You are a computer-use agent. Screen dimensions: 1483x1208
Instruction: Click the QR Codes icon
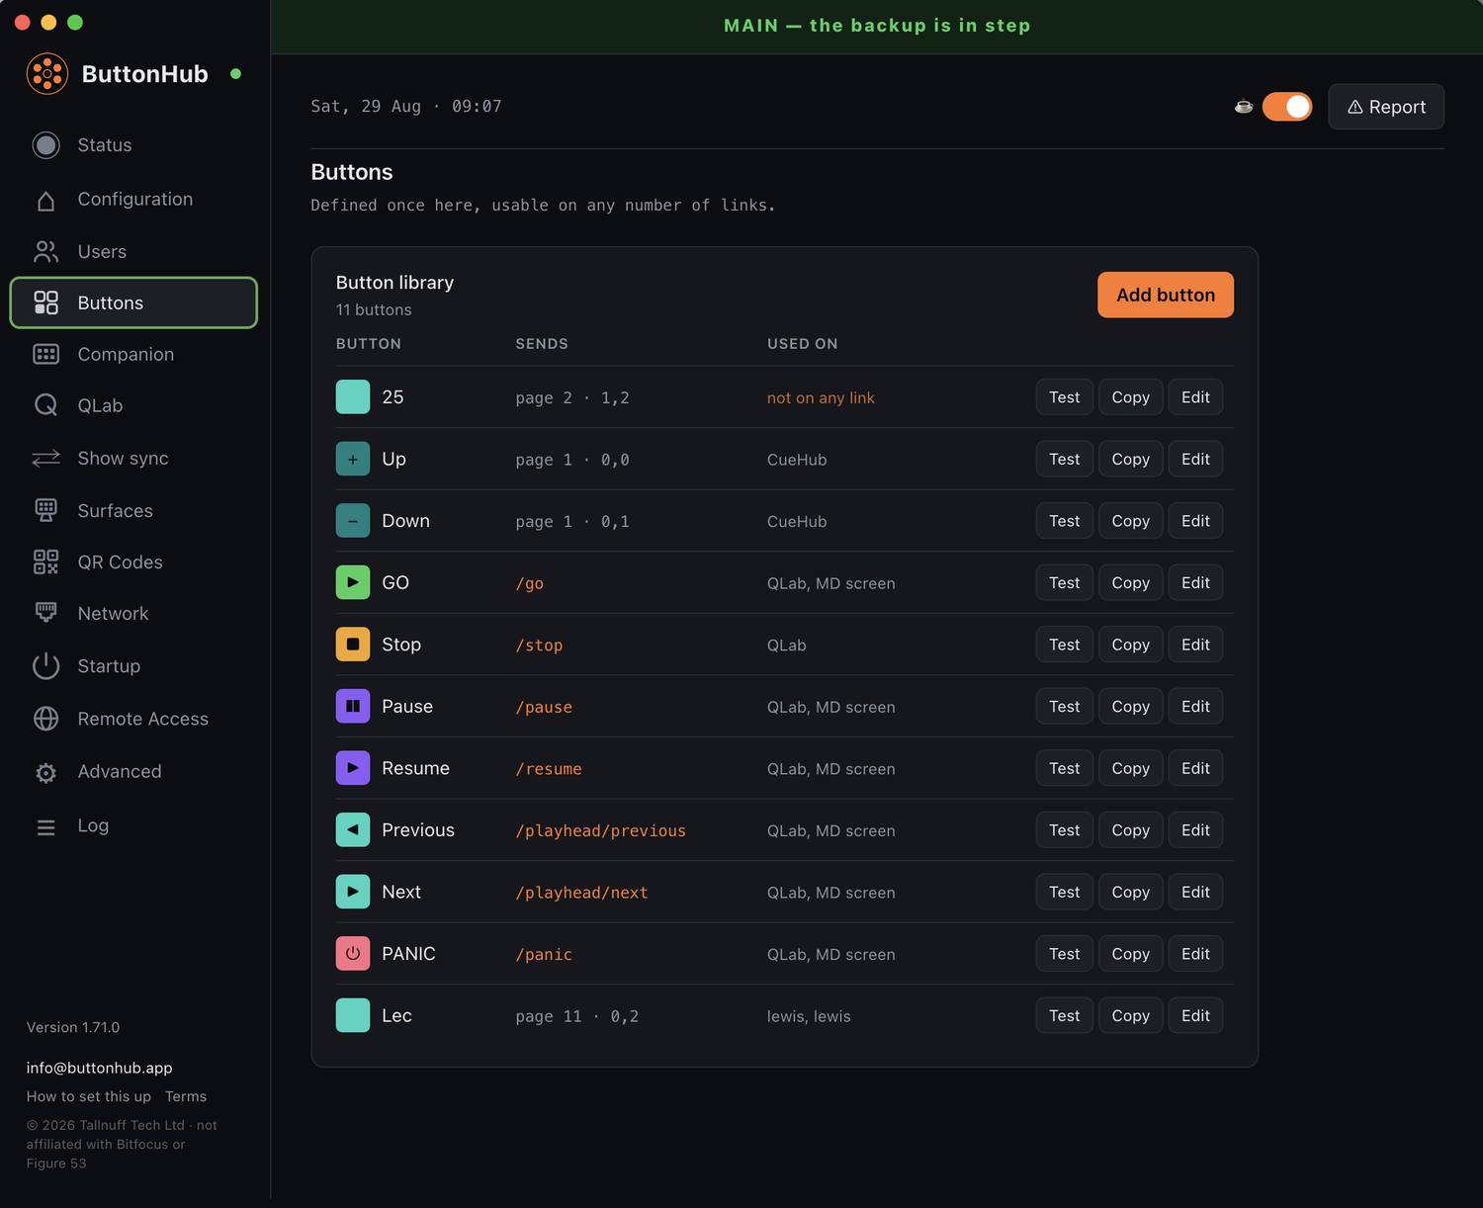(46, 561)
